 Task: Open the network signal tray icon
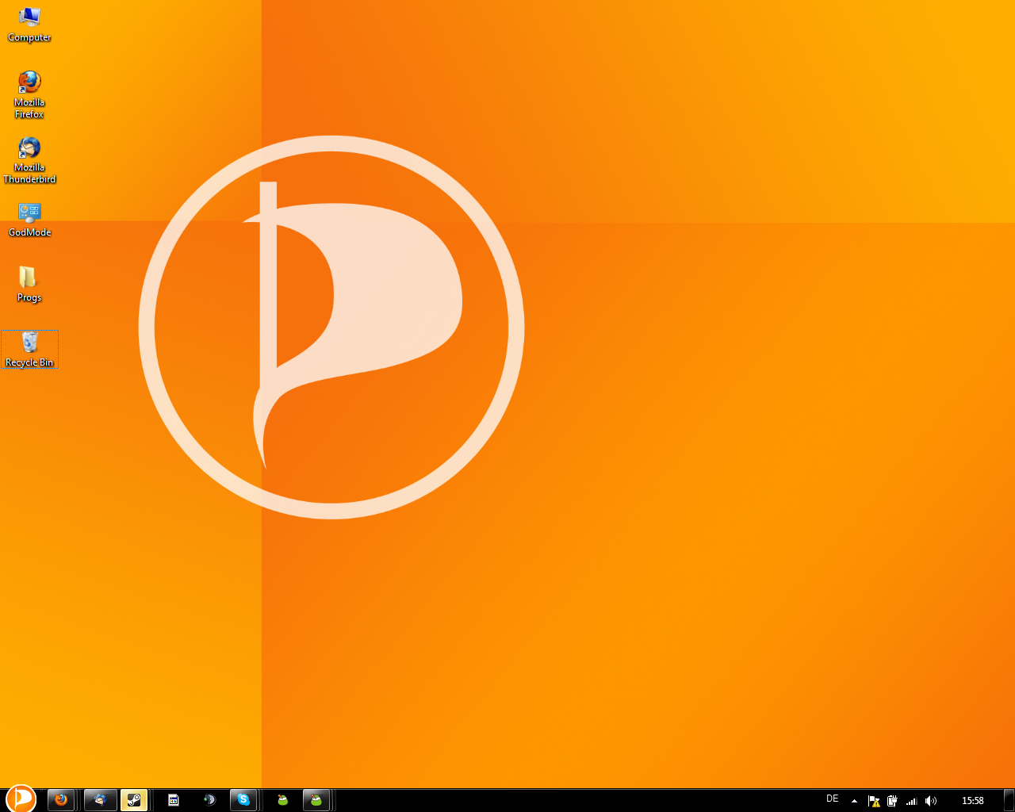tap(912, 801)
